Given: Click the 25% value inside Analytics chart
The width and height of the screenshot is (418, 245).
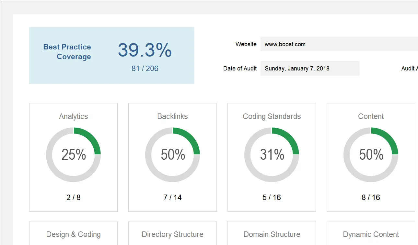Looking at the screenshot, I should click(74, 155).
